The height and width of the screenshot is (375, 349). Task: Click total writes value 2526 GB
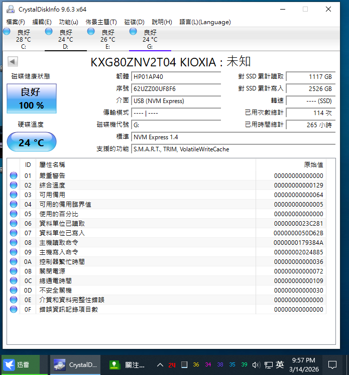pyautogui.click(x=310, y=89)
